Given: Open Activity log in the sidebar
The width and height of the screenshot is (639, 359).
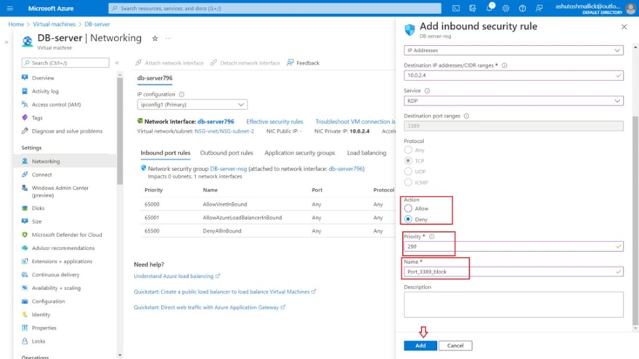Looking at the screenshot, I should [x=45, y=91].
